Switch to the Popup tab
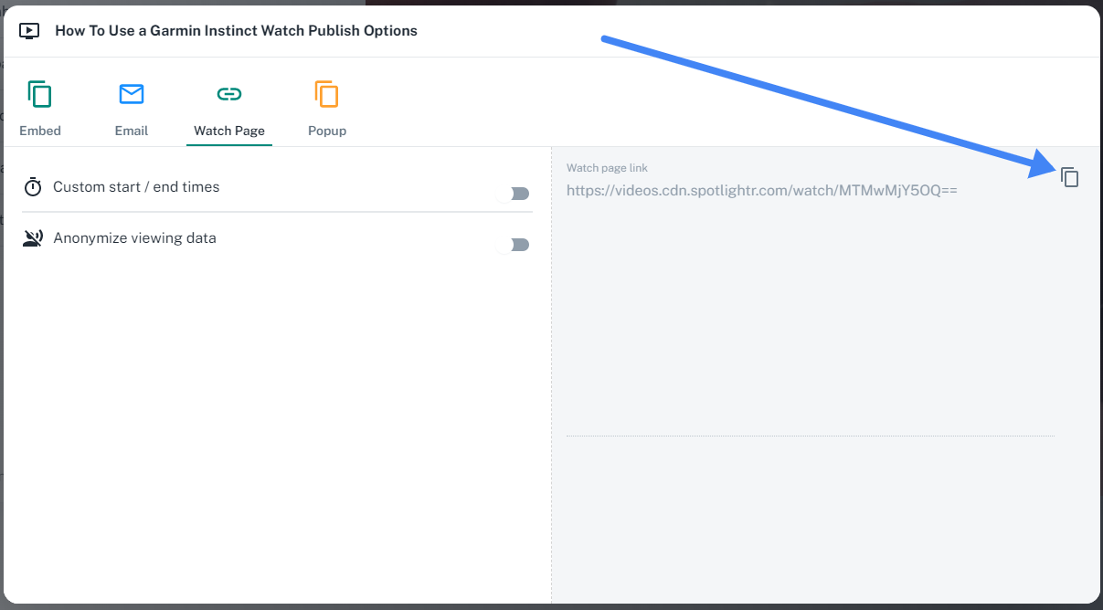Screen dimensions: 1103x610 pyautogui.click(x=326, y=131)
